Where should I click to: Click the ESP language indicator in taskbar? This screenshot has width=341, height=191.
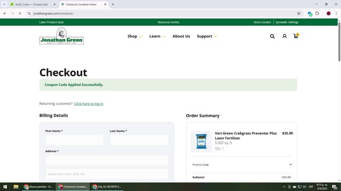311,187
